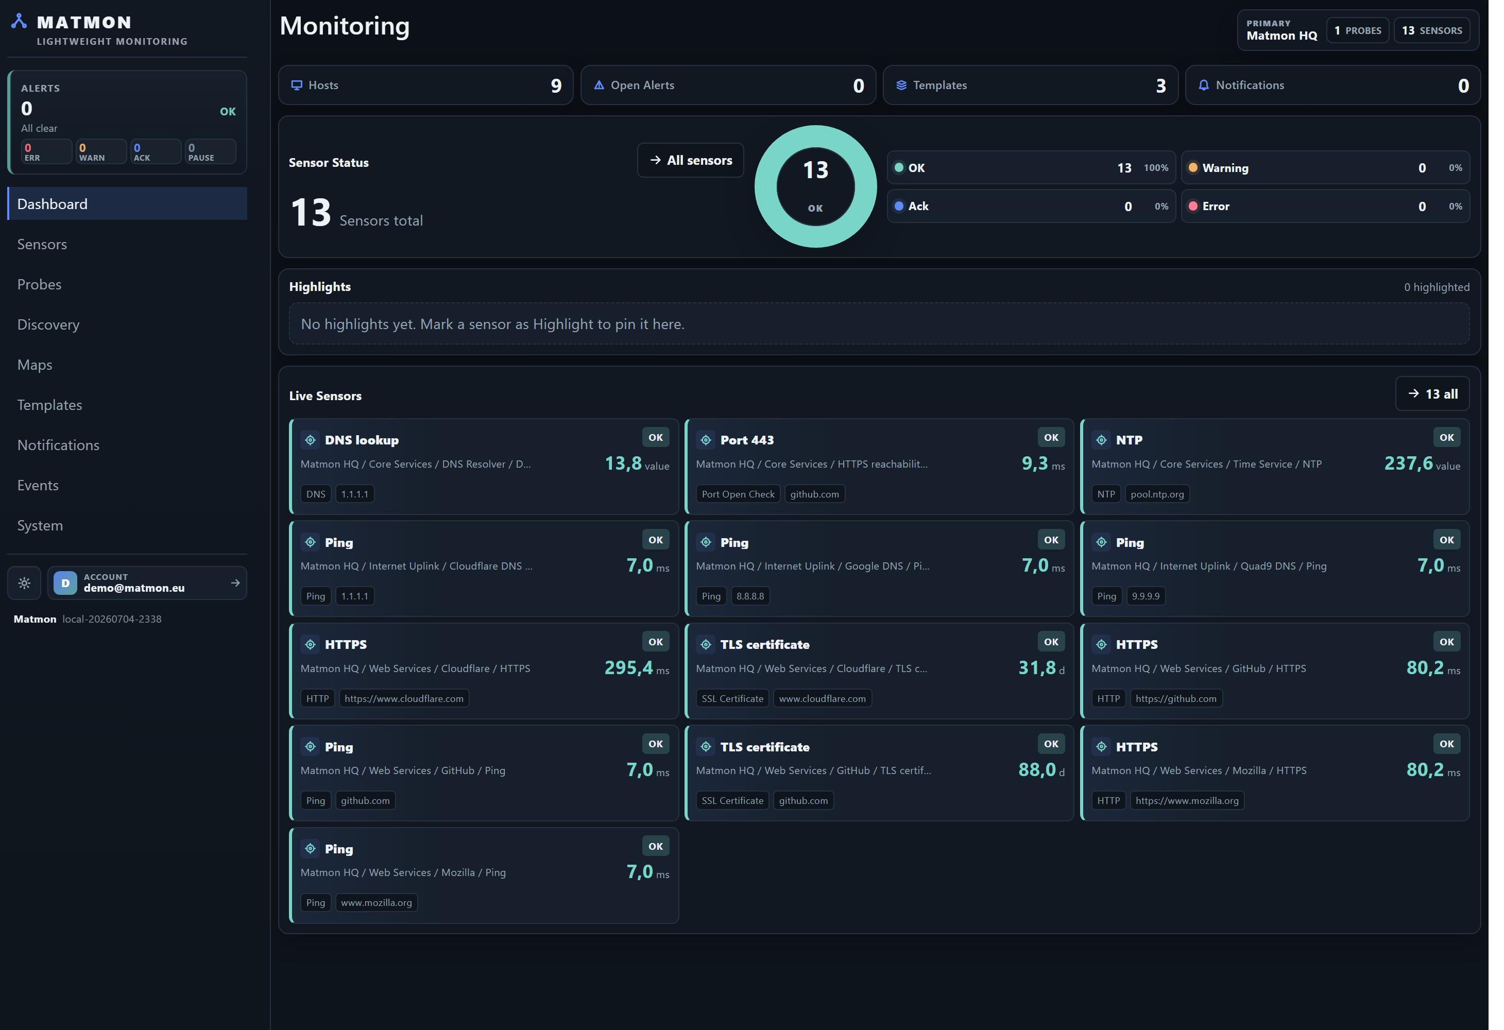Toggle the theme sun icon
This screenshot has height=1030, width=1504.
coord(25,583)
